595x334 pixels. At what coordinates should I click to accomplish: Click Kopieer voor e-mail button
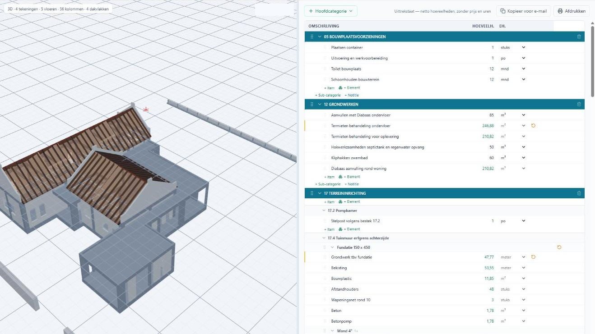click(524, 11)
